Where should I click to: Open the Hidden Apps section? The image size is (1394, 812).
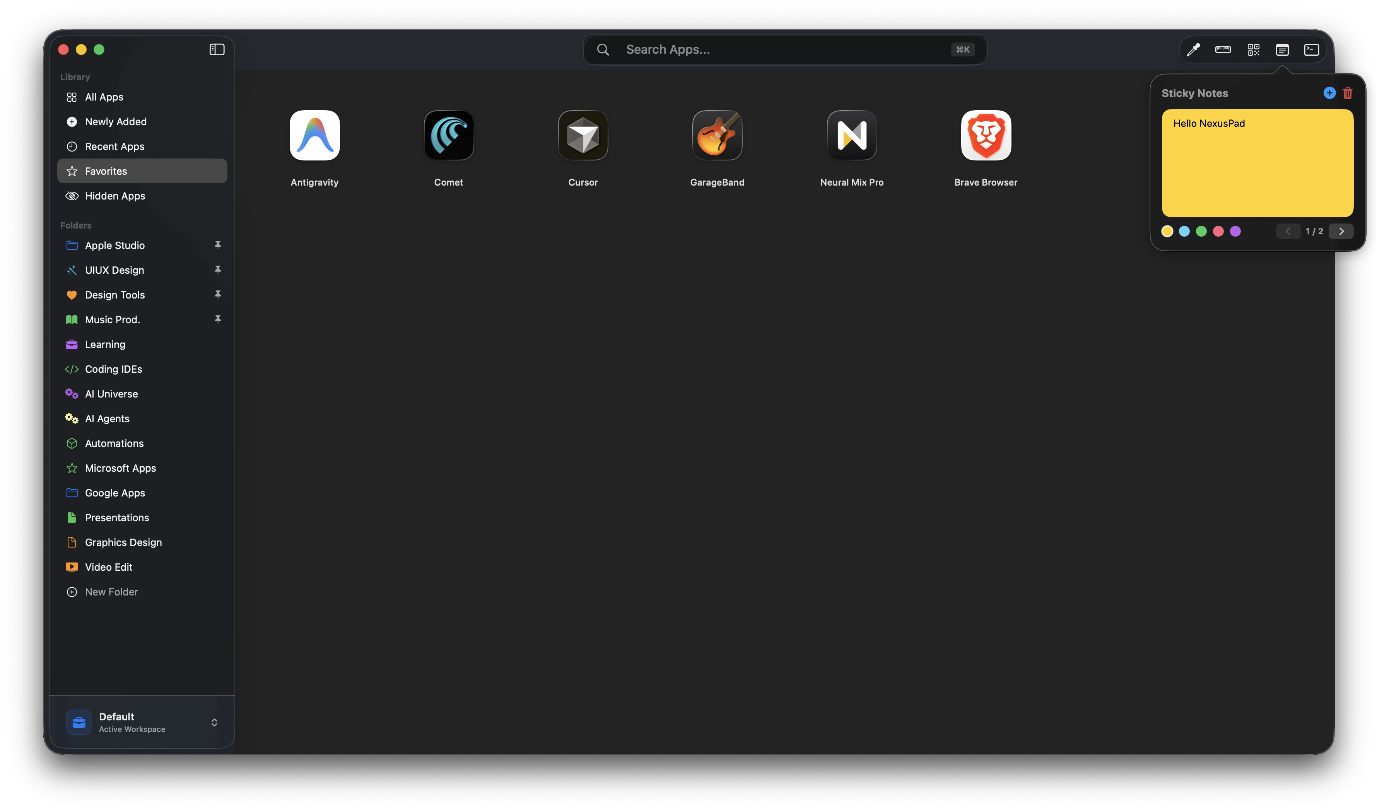(x=142, y=196)
